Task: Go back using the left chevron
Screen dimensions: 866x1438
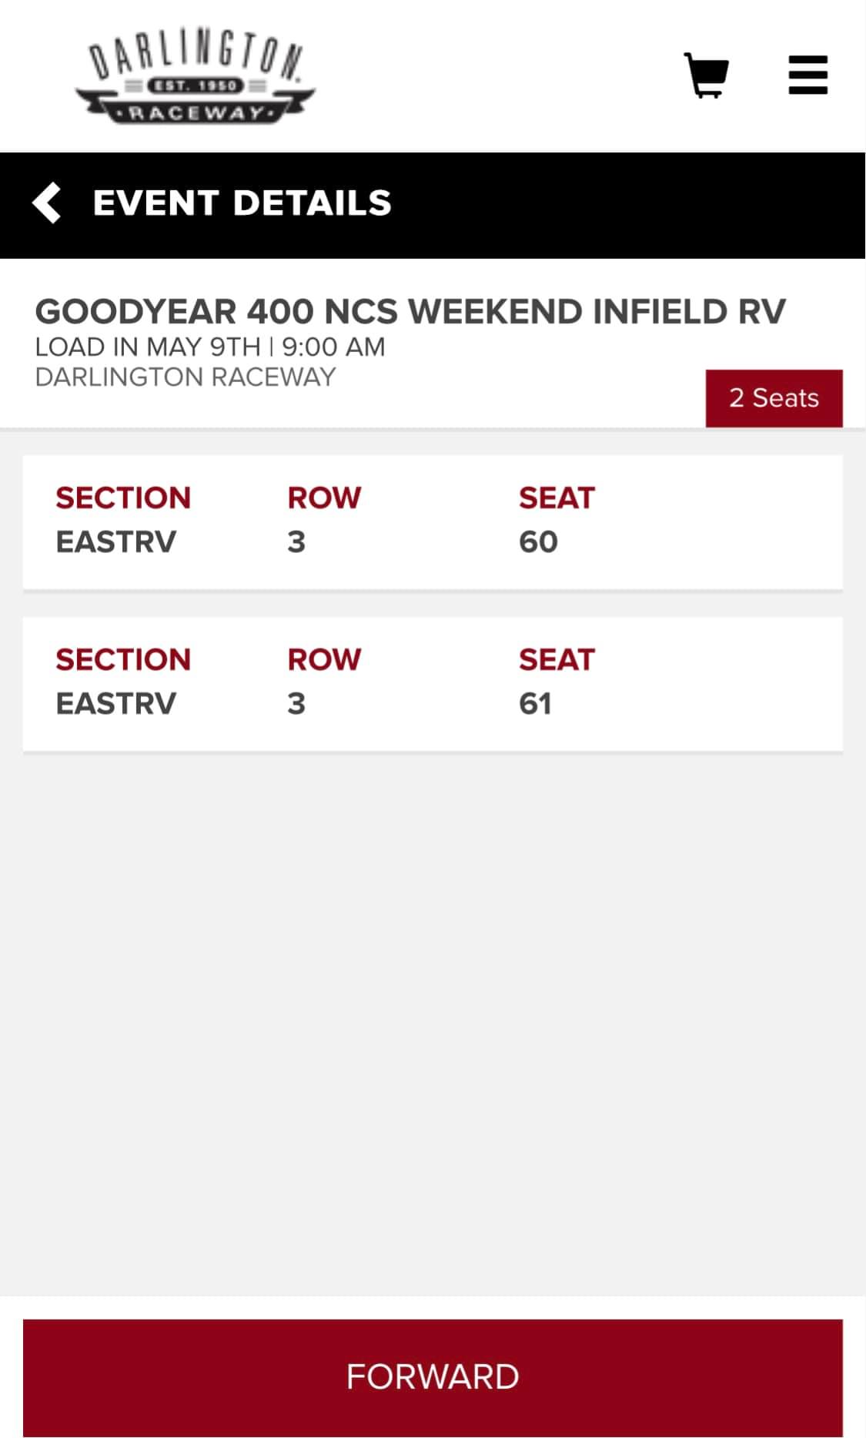Action: coord(47,203)
